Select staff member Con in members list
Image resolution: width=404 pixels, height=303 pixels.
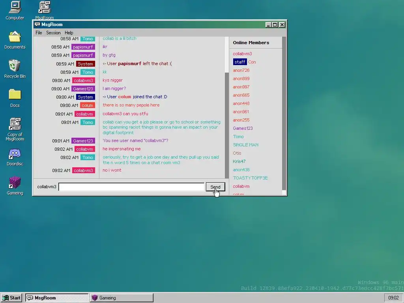click(x=244, y=62)
